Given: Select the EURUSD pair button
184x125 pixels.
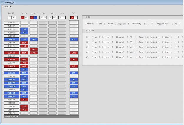Looking at the screenshot, I should [x=11, y=69].
